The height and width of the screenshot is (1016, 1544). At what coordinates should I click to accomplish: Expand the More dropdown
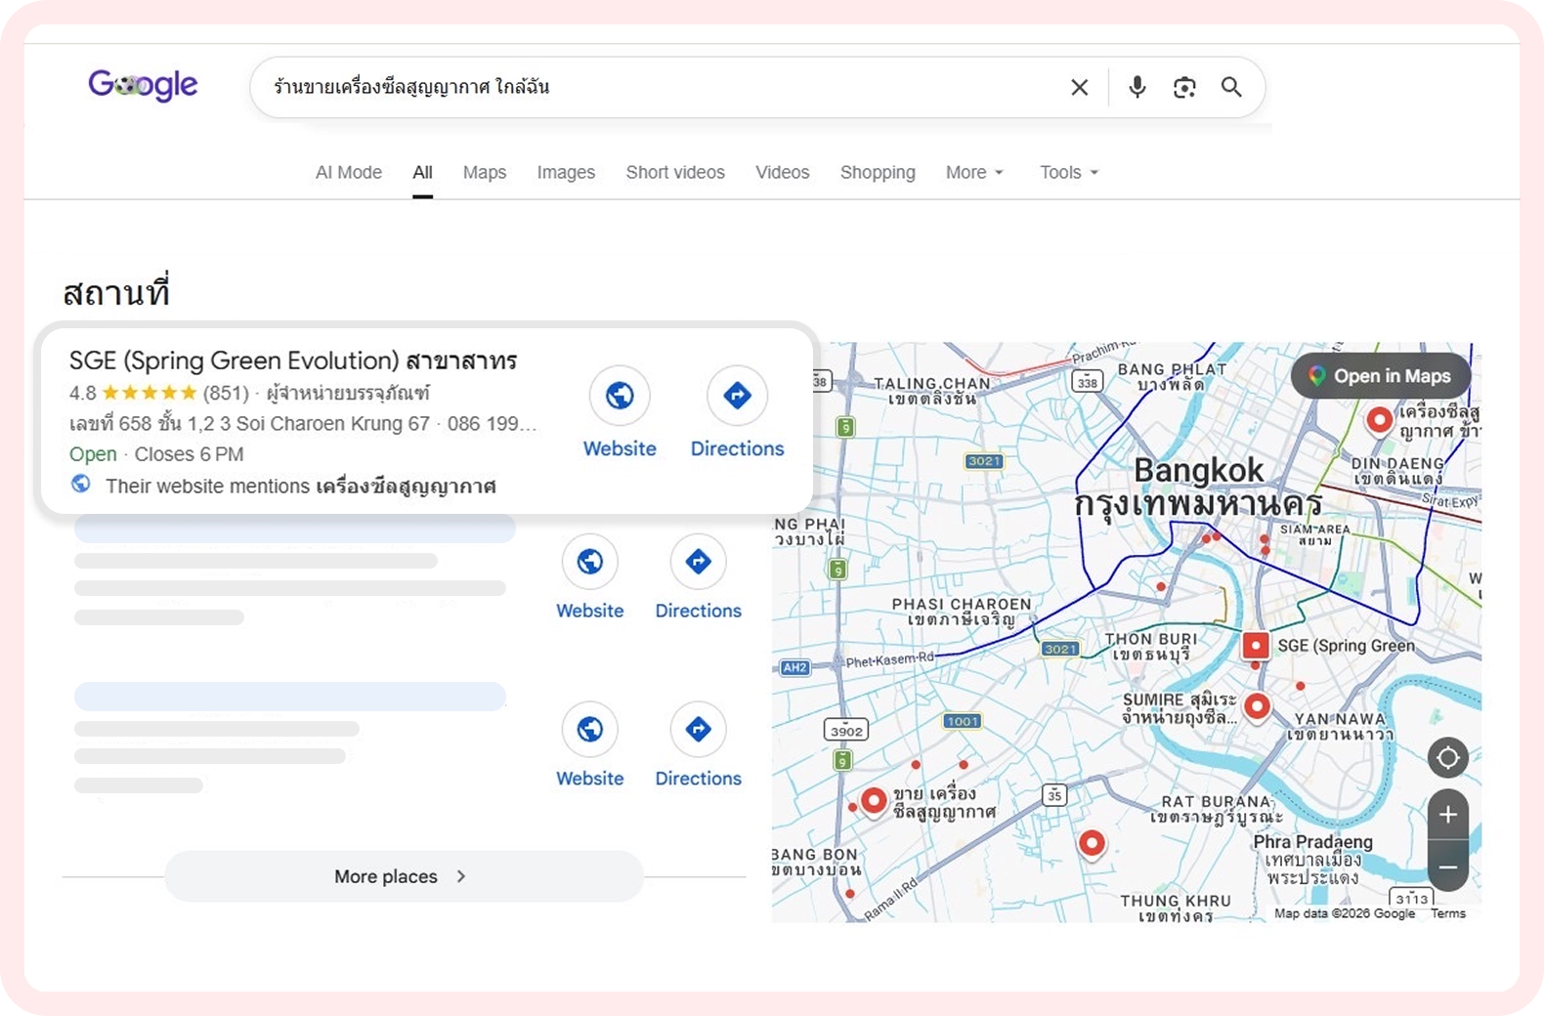974,172
